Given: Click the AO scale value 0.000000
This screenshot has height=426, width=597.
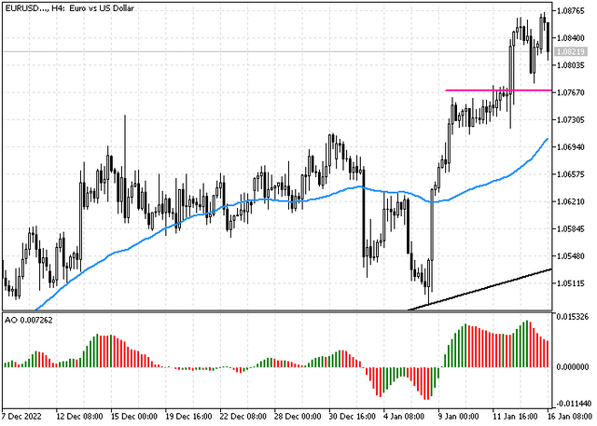Looking at the screenshot, I should pos(573,367).
